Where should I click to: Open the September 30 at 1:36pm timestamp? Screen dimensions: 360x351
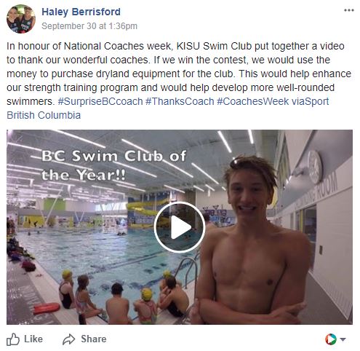(89, 26)
